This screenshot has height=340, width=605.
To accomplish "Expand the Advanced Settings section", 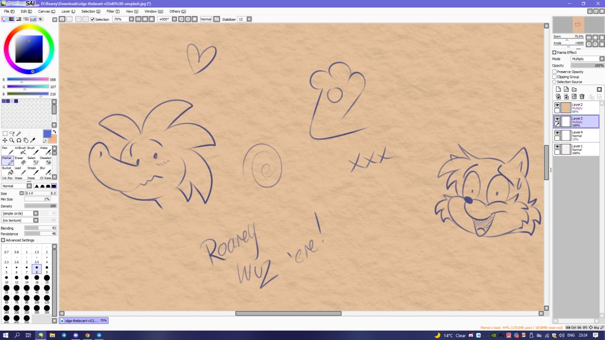I will [3, 240].
